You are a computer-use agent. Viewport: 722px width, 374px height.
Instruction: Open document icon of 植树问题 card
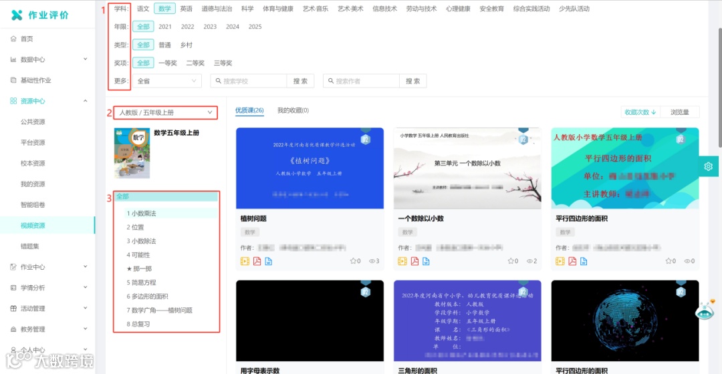tap(269, 261)
